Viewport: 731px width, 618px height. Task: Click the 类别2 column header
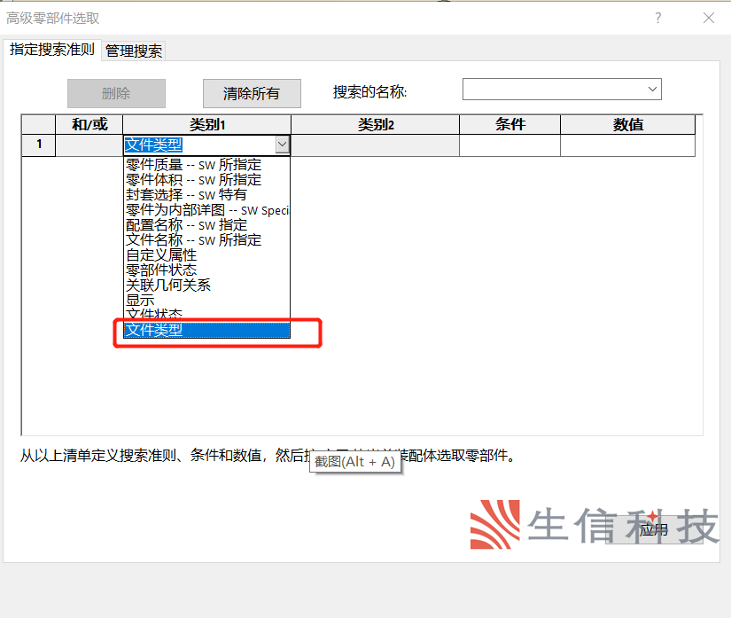point(375,125)
